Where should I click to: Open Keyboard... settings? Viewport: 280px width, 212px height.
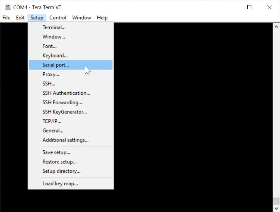pyautogui.click(x=55, y=56)
